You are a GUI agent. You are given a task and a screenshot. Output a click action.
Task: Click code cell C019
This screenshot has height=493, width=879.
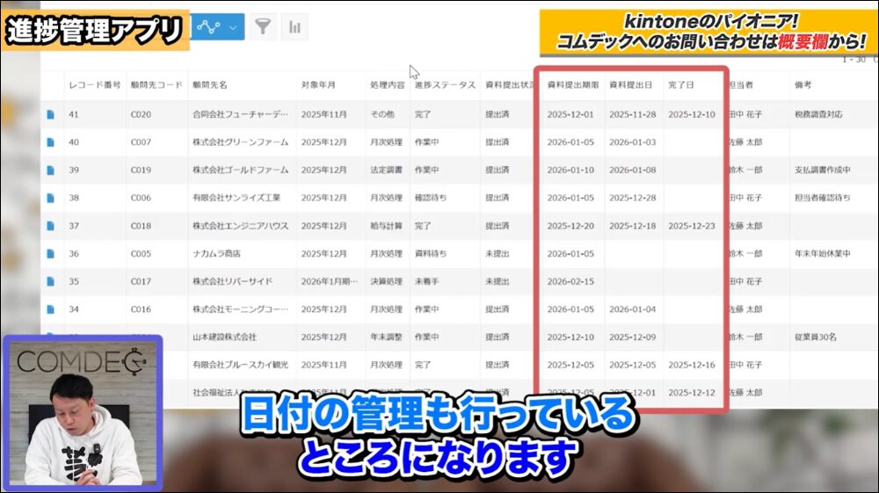pyautogui.click(x=141, y=170)
